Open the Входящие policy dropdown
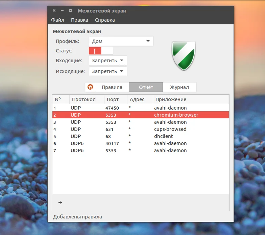This screenshot has height=235, width=265. coord(108,61)
